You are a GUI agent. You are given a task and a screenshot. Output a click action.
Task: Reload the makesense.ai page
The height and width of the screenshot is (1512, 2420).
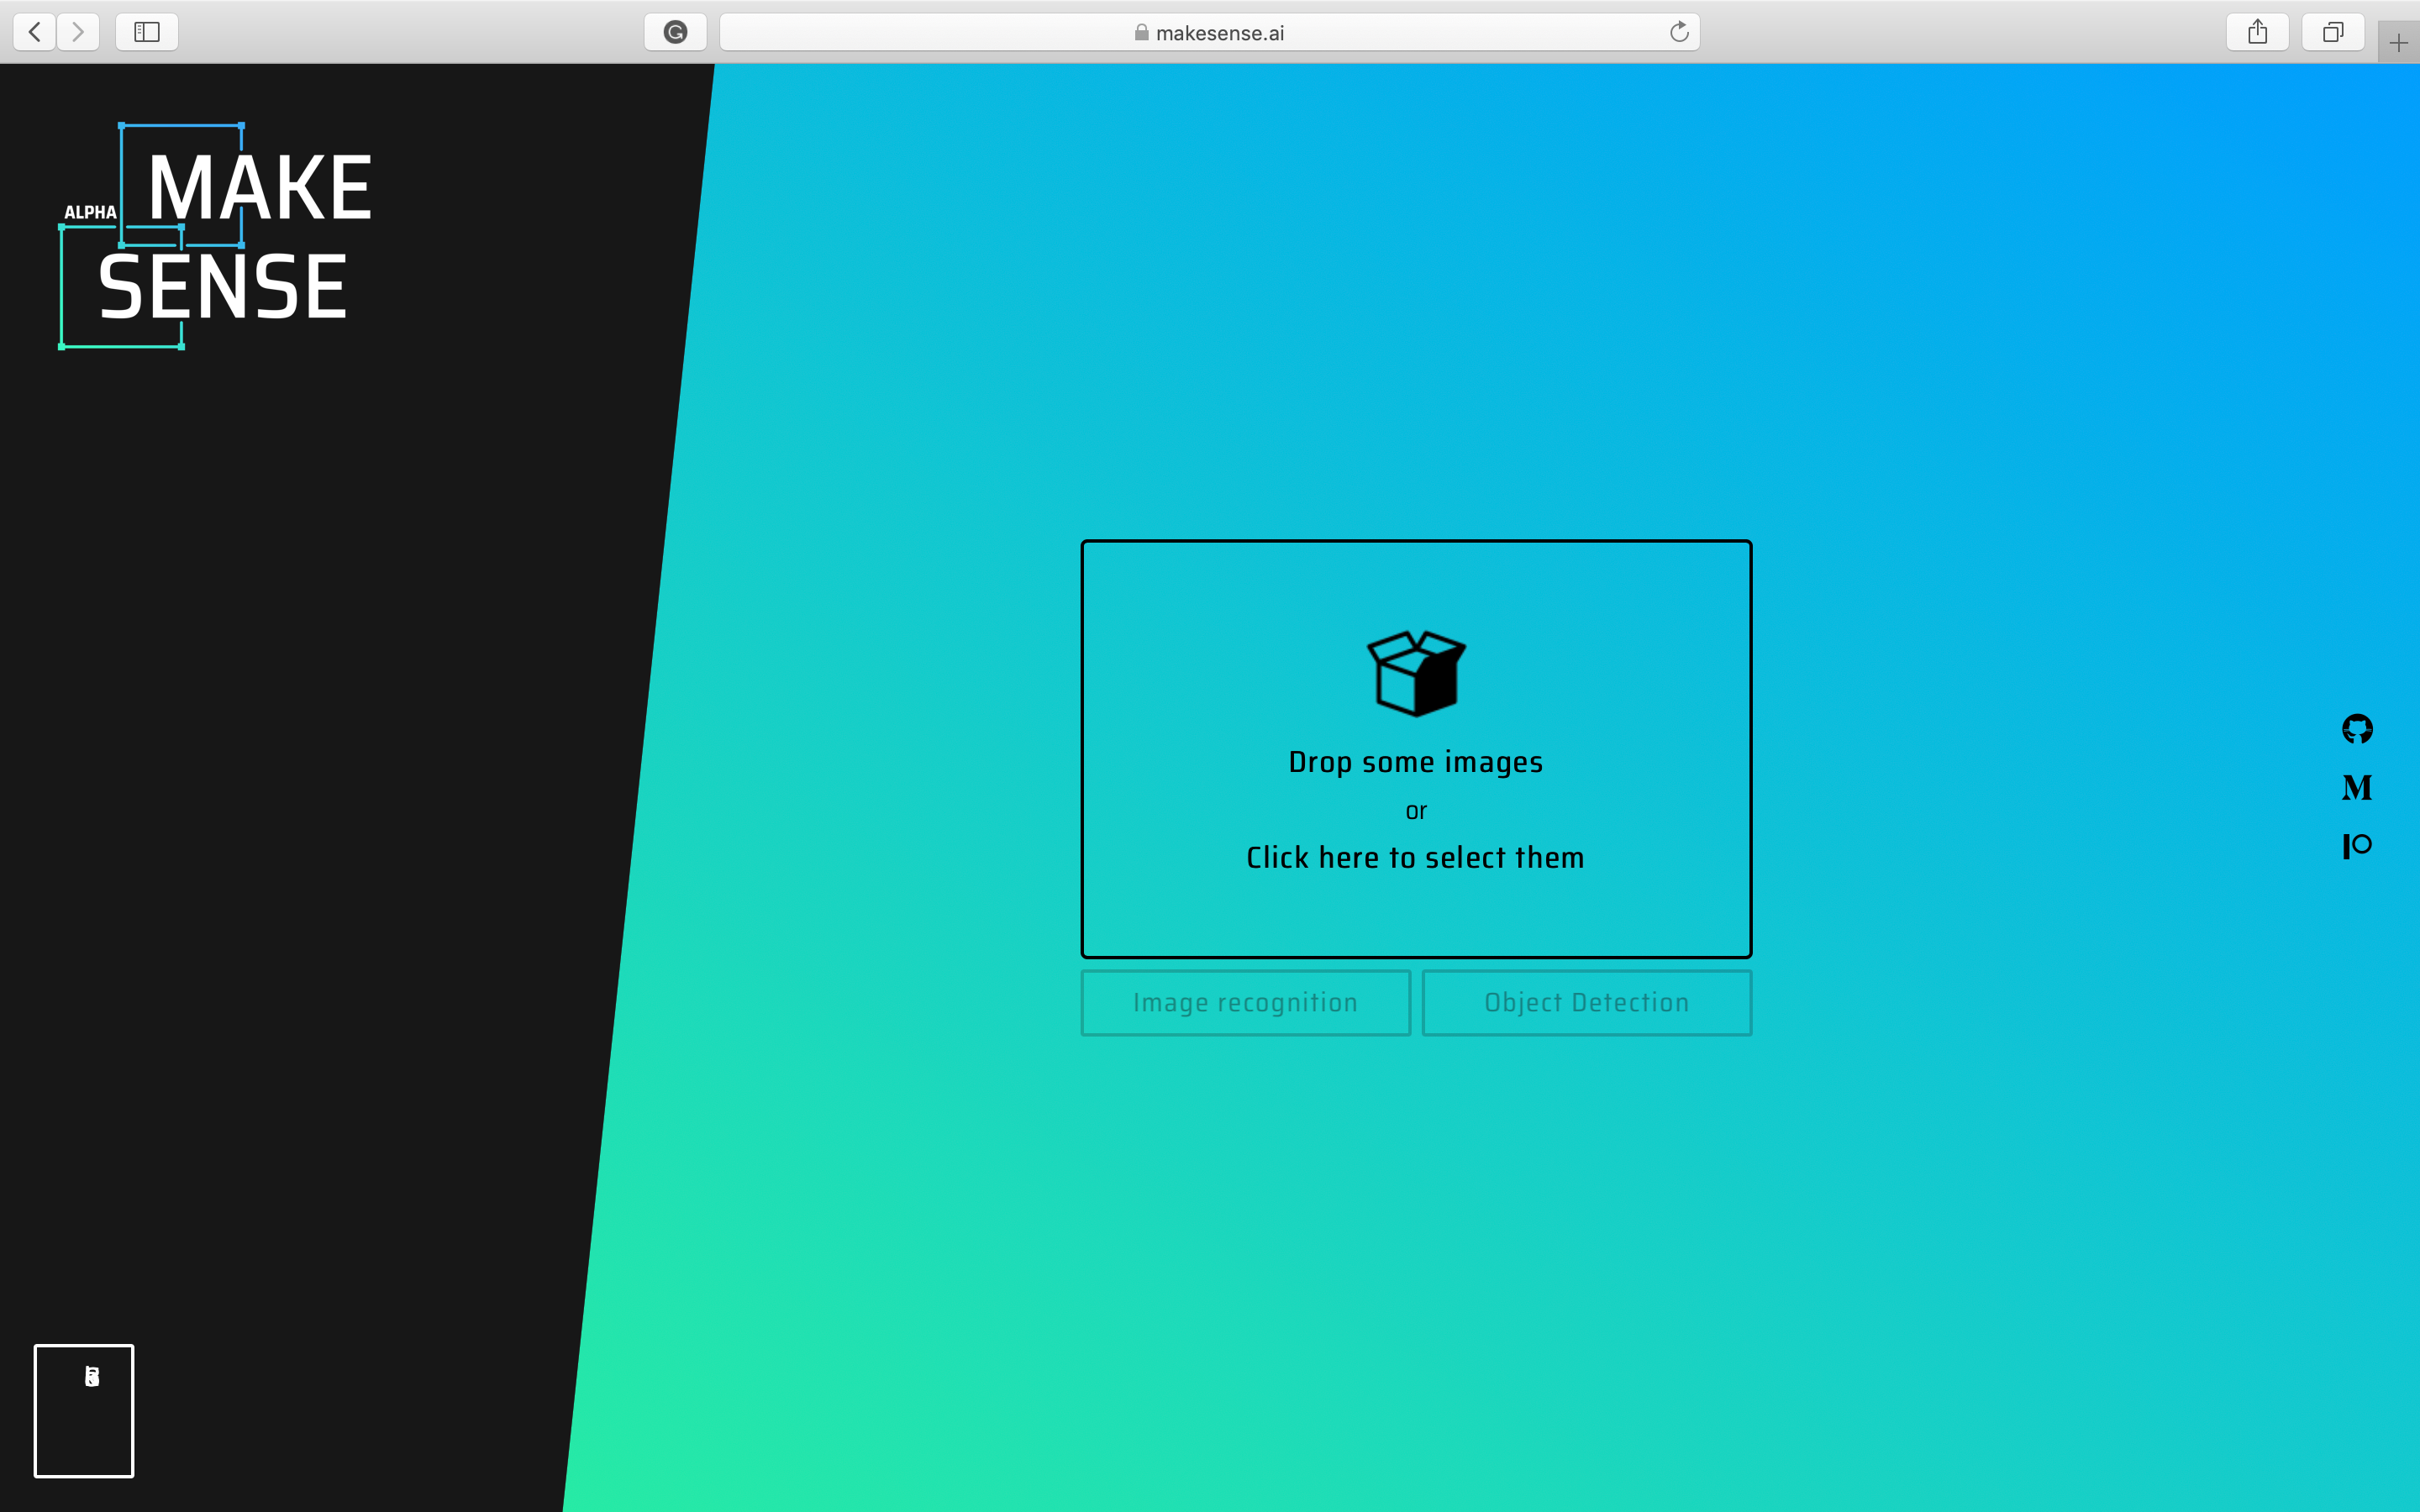point(1679,32)
